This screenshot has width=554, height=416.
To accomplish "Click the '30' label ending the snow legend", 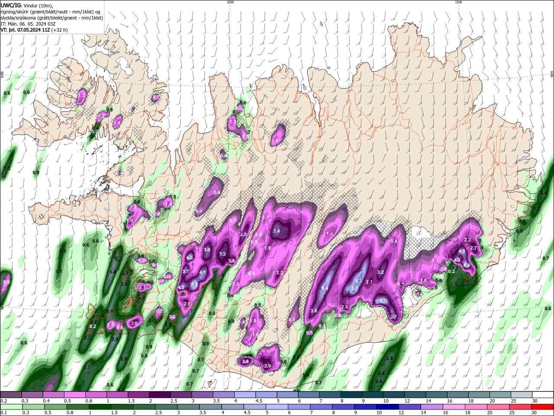I will pos(535,401).
